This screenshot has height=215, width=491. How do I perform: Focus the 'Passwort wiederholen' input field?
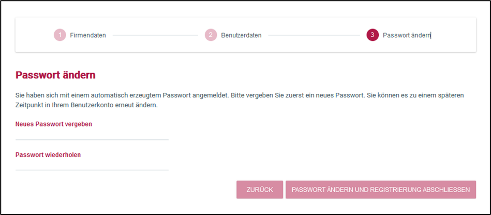click(x=92, y=165)
